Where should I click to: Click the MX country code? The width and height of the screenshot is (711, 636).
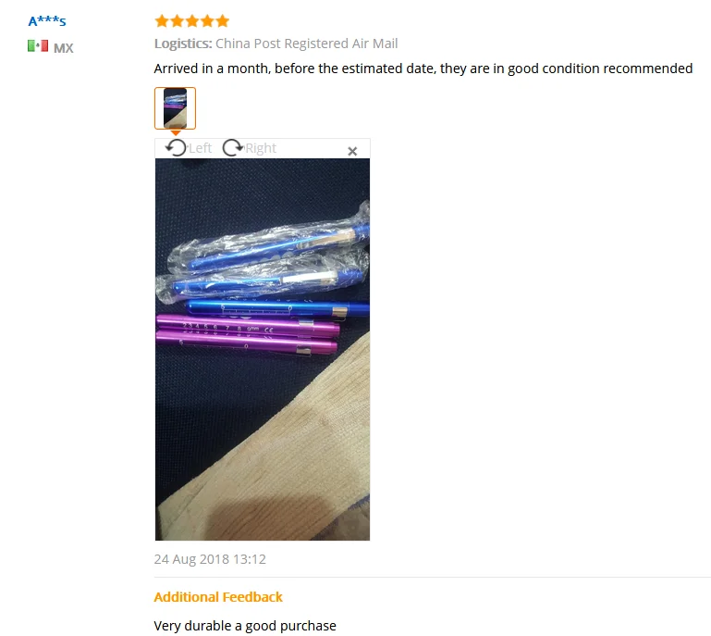pyautogui.click(x=64, y=48)
